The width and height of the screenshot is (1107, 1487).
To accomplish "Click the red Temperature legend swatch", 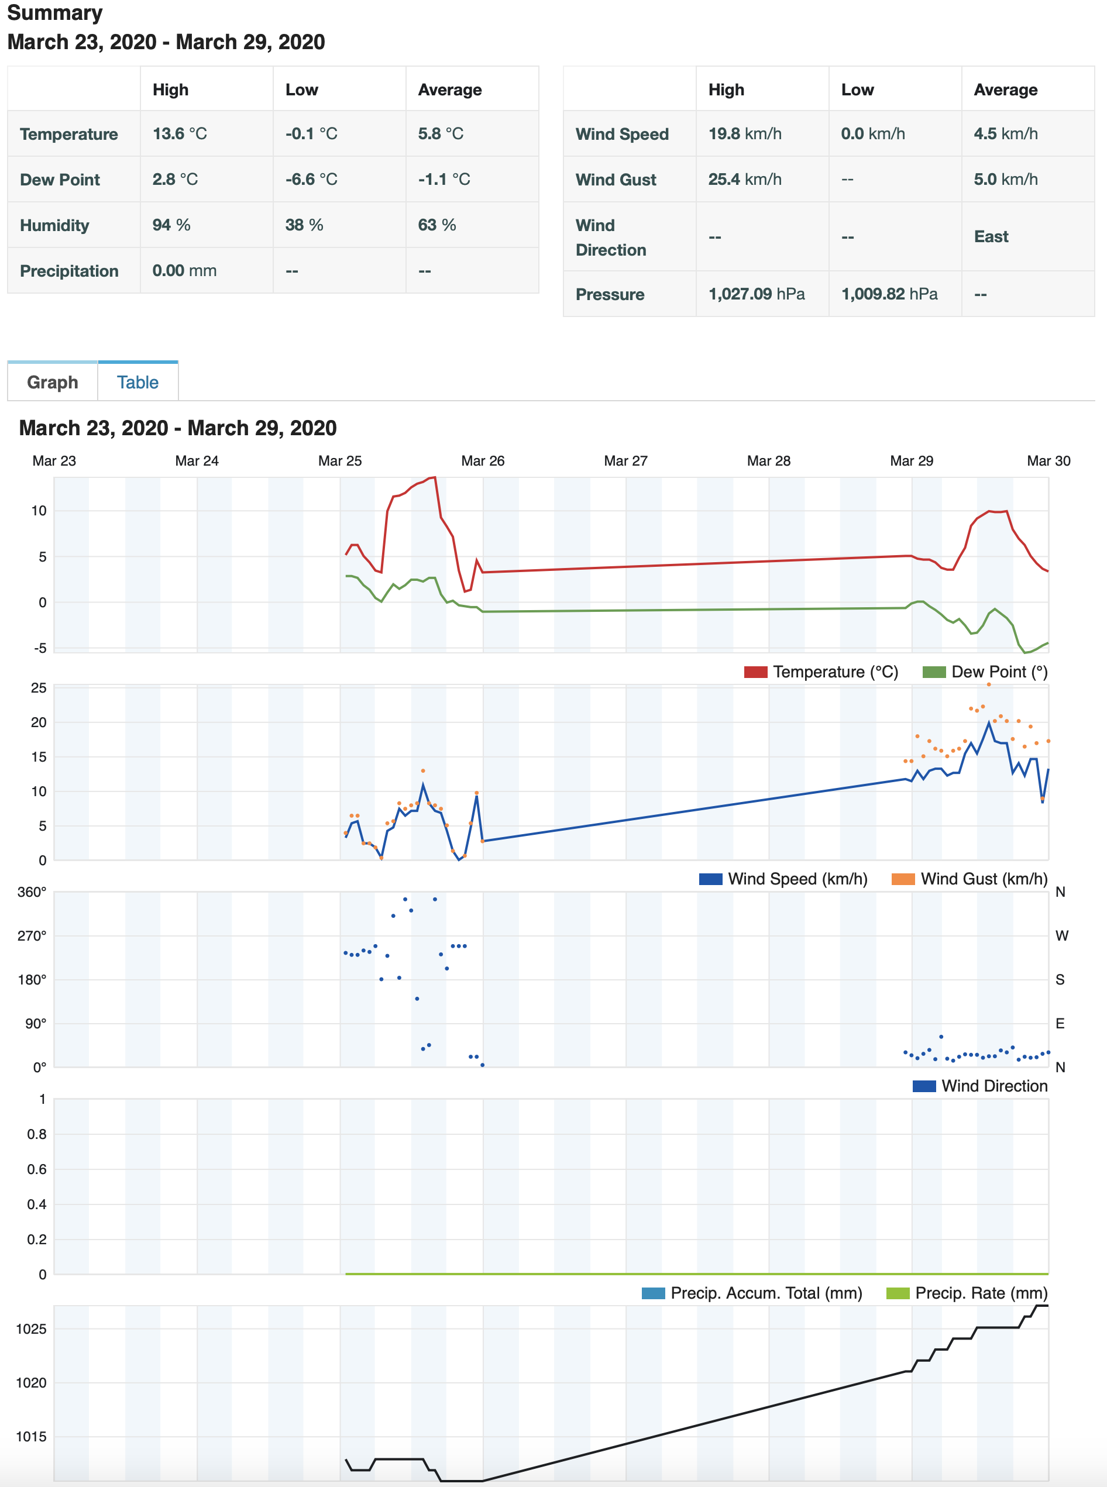I will click(755, 672).
